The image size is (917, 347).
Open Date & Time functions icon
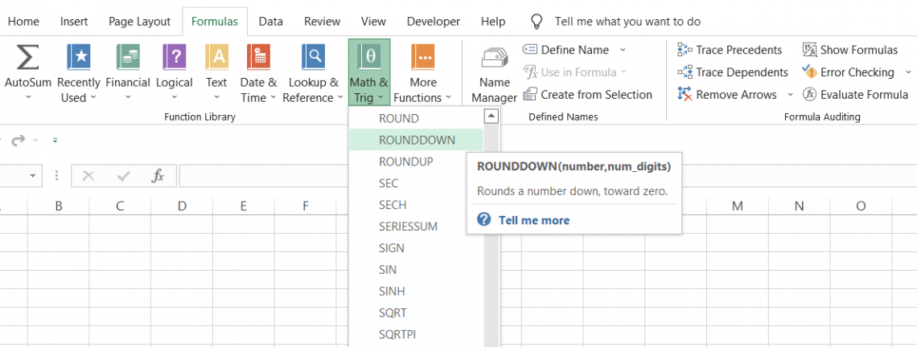coord(258,58)
